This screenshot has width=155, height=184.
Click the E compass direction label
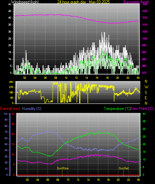click(146, 98)
